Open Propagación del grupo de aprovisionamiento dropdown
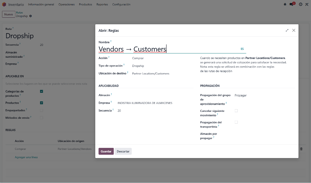This screenshot has height=183, width=311. [x=263, y=95]
